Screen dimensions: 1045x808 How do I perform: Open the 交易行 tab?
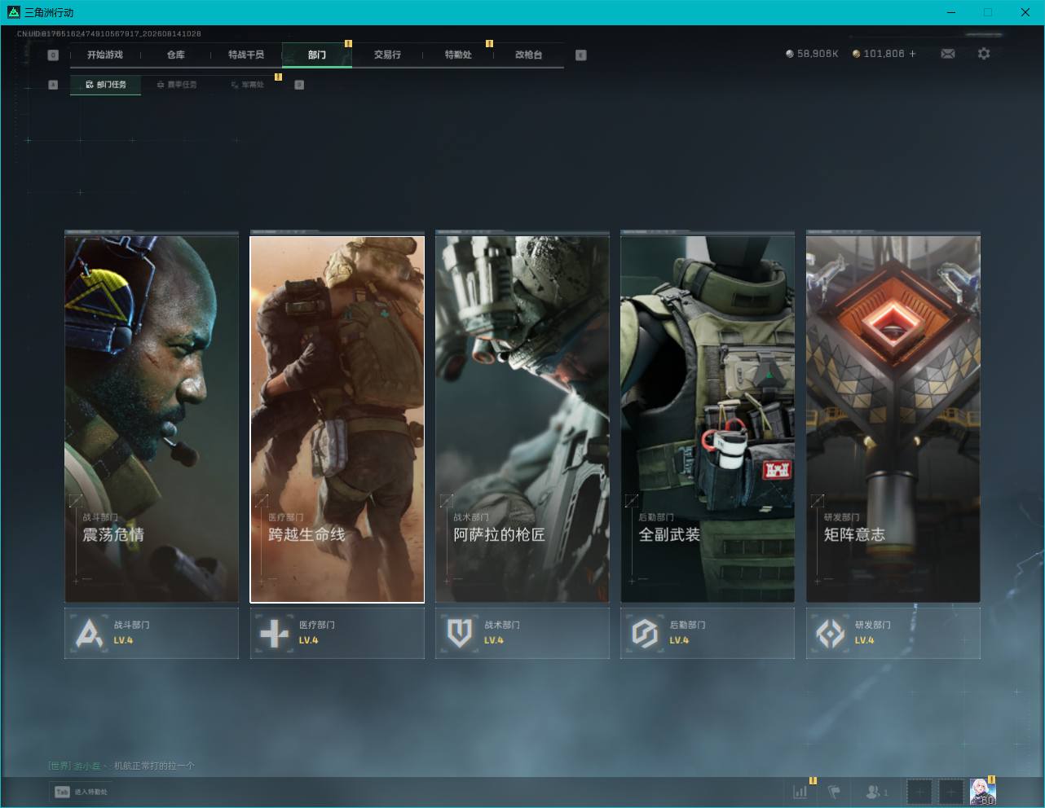(x=387, y=55)
